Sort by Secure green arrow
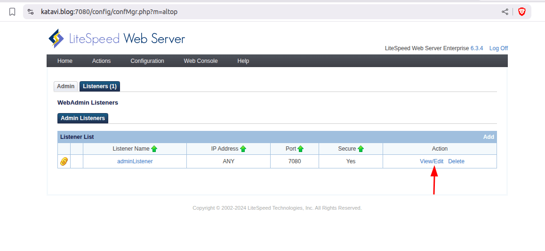 (x=361, y=149)
